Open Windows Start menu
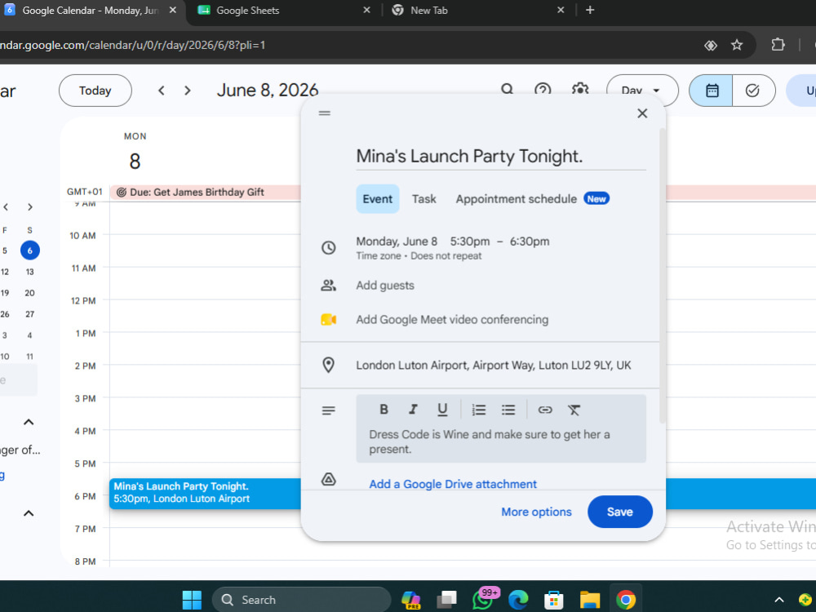Screen dimensions: 816x612 (192, 600)
